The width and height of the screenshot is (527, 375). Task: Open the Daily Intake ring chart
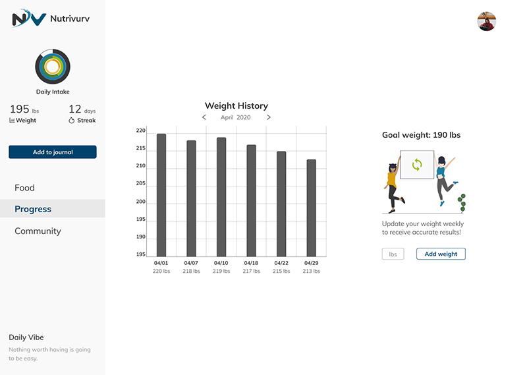[53, 67]
